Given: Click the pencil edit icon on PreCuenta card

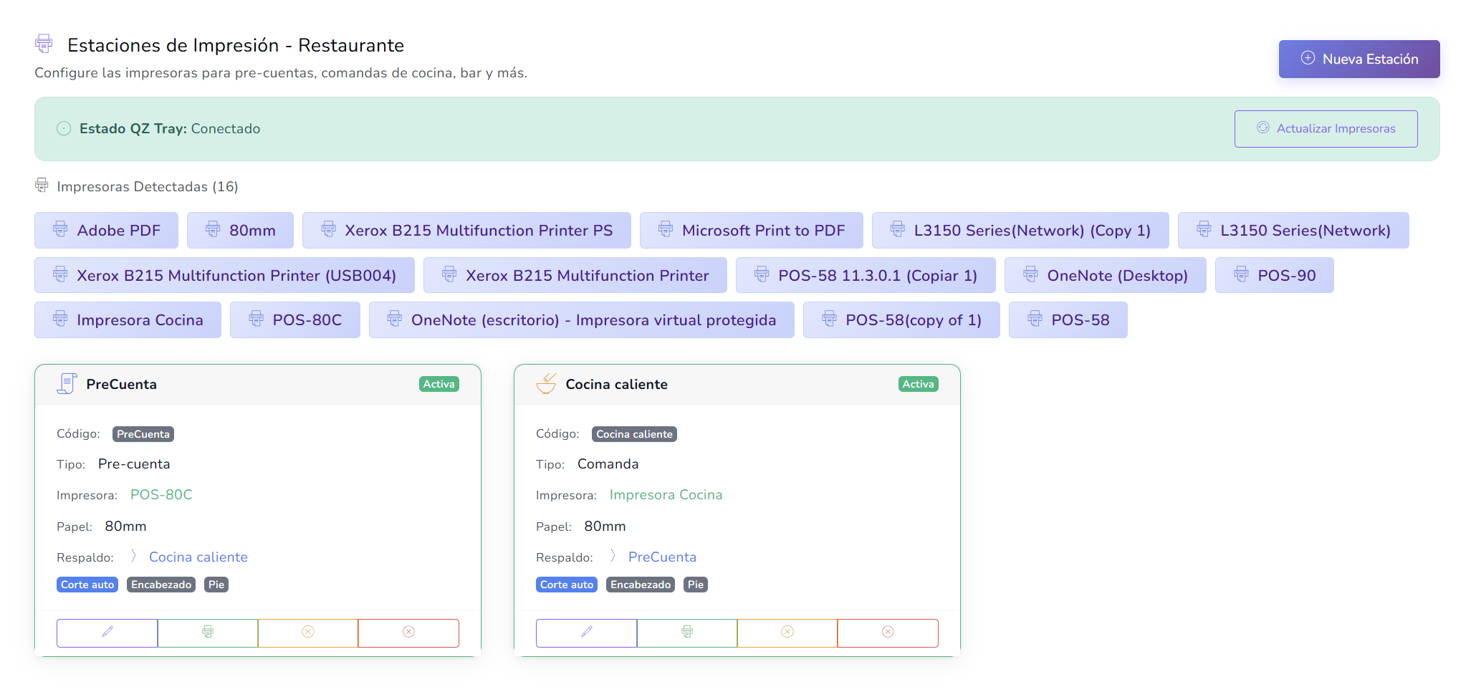Looking at the screenshot, I should click(107, 633).
